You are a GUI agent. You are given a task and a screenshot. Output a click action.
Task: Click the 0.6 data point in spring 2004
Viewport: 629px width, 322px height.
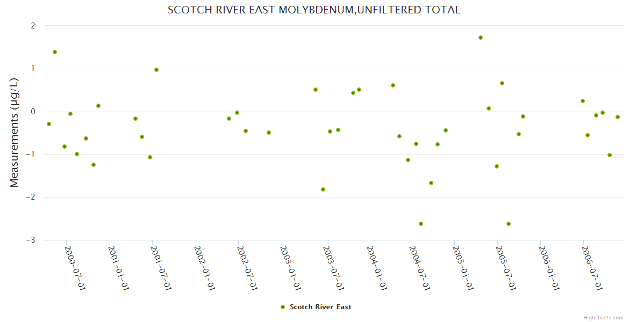point(393,85)
